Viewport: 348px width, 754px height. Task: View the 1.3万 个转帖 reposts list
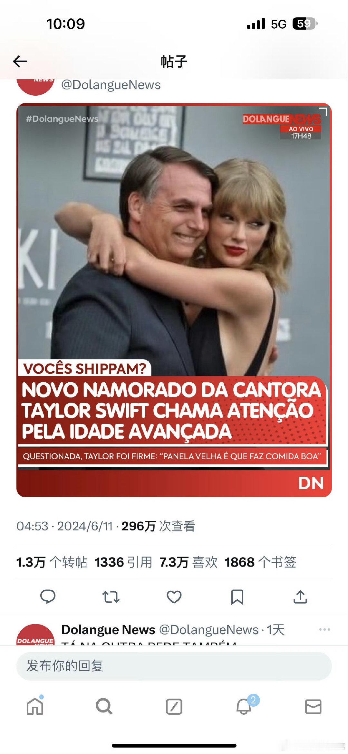(x=52, y=562)
